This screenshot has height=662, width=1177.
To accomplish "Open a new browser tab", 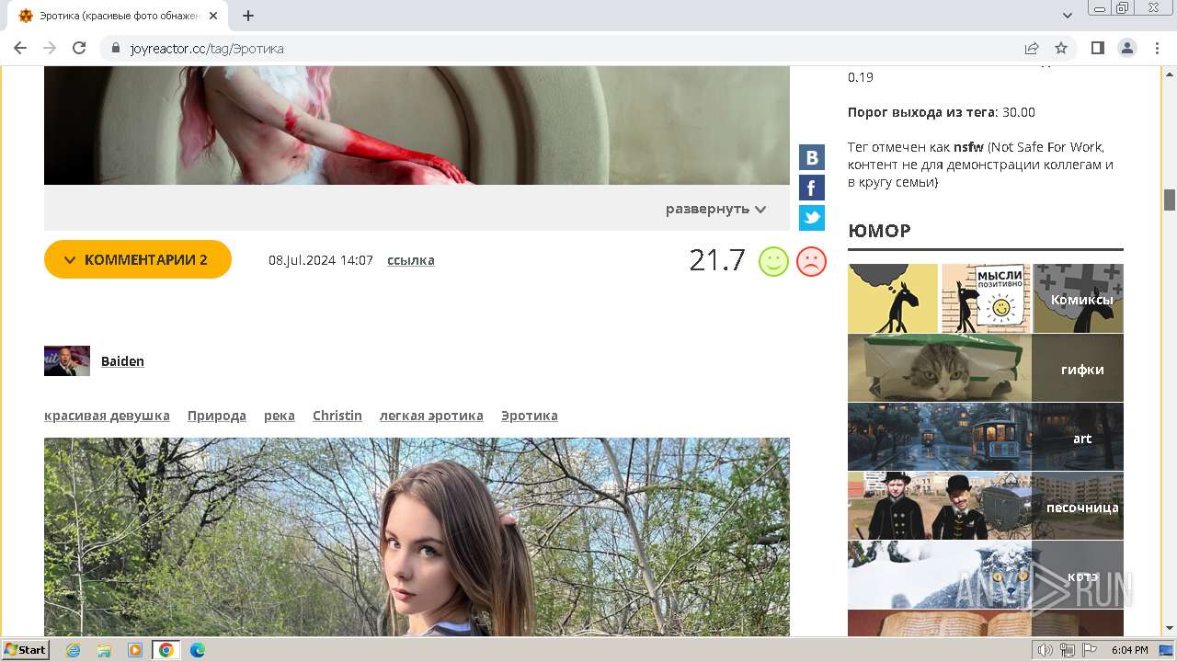I will pos(248,16).
